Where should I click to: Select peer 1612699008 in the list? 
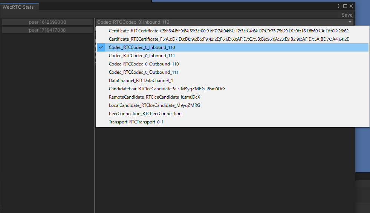(47, 22)
